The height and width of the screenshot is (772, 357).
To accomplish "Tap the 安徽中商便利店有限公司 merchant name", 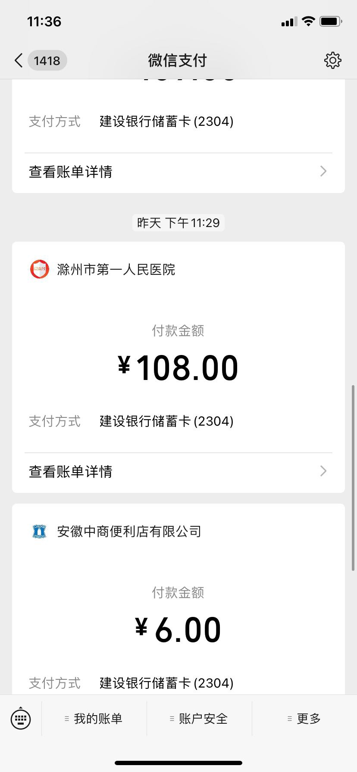I will [129, 532].
